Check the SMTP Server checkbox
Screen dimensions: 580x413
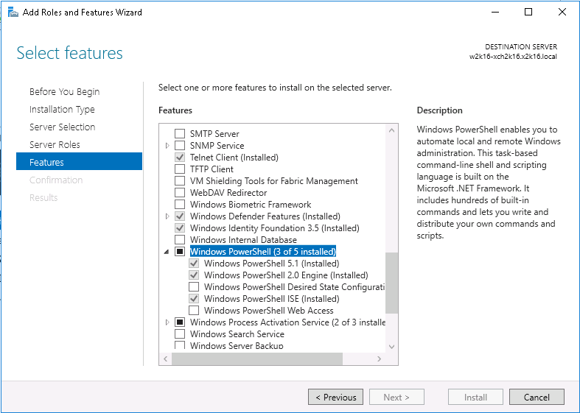click(180, 133)
